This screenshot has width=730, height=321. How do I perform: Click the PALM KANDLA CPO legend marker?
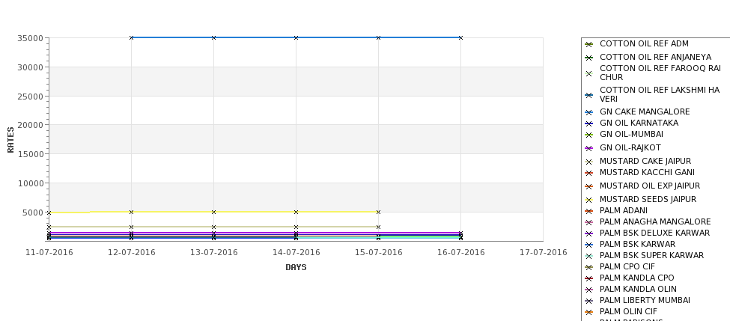pos(588,278)
